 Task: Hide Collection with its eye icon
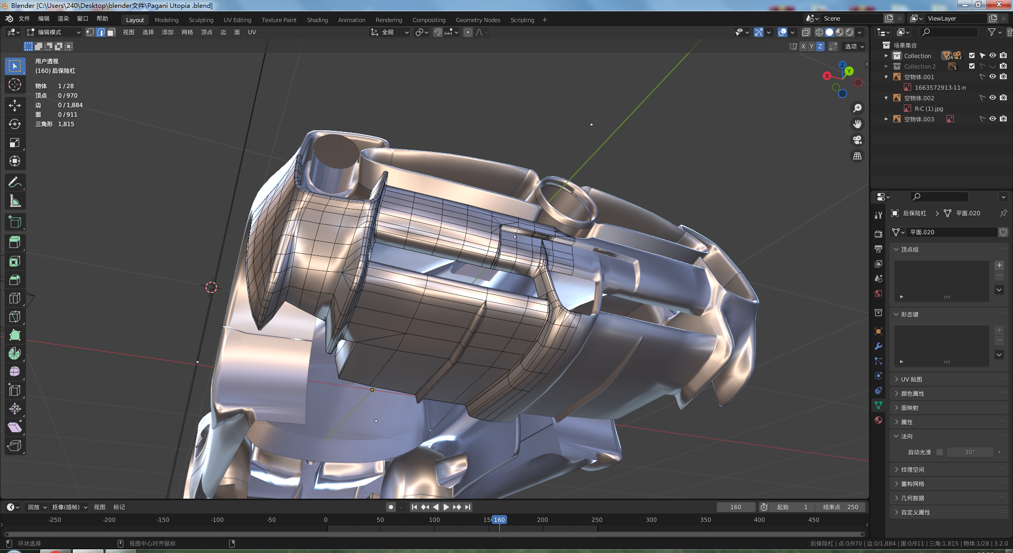pyautogui.click(x=992, y=55)
